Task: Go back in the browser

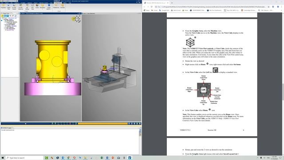Action: pyautogui.click(x=144, y=7)
